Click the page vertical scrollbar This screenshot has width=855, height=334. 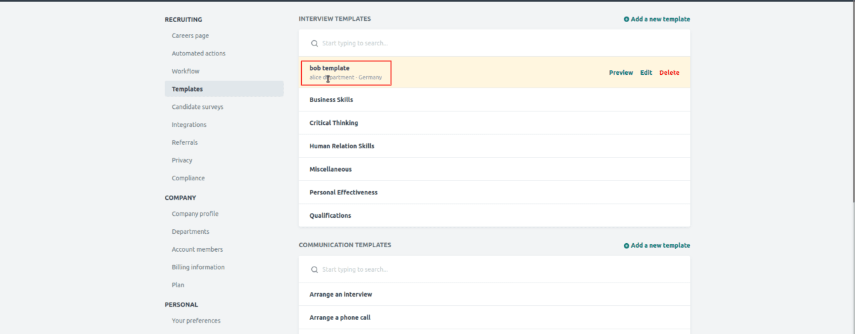852,100
